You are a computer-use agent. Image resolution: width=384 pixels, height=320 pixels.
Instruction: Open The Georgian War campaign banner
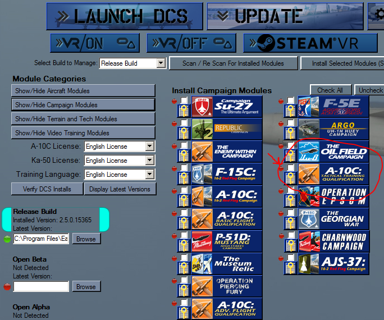point(333,219)
